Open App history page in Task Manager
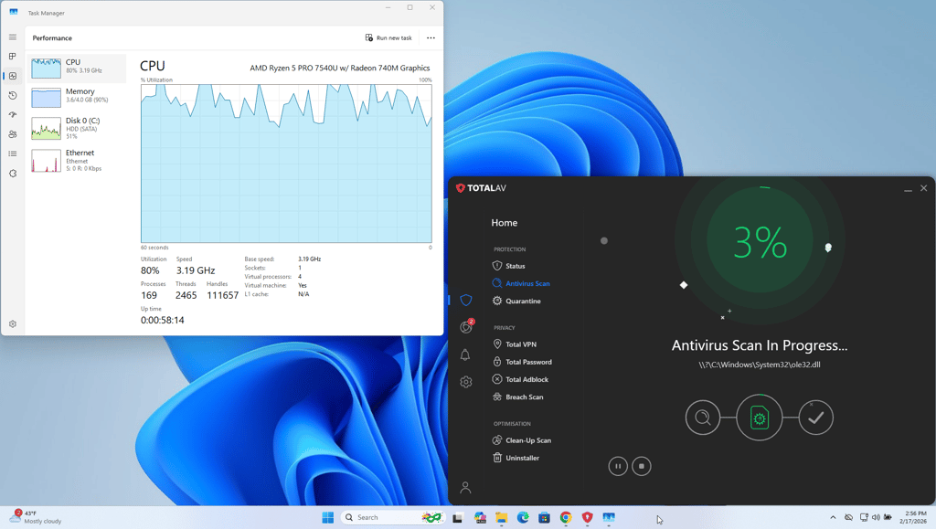The image size is (936, 529). 13,95
